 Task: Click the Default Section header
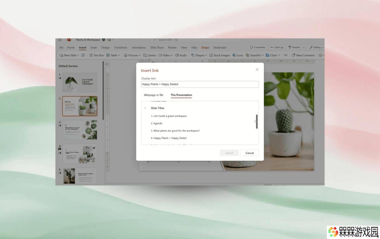[x=68, y=66]
